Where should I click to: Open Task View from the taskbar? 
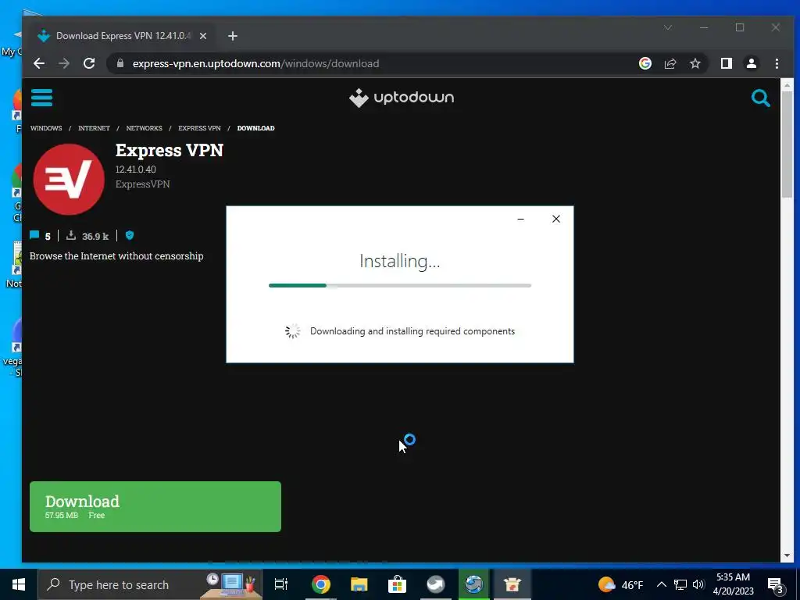pos(281,584)
